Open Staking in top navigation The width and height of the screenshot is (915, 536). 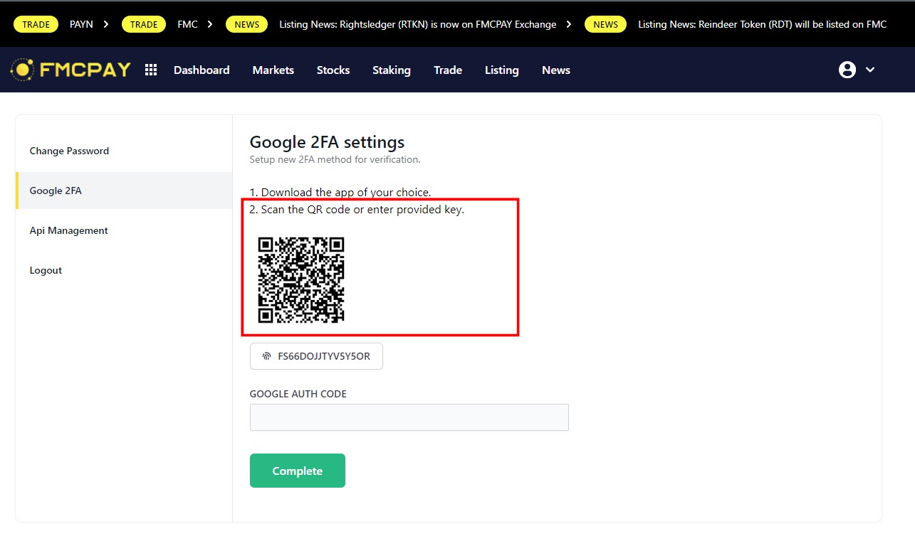coord(392,70)
